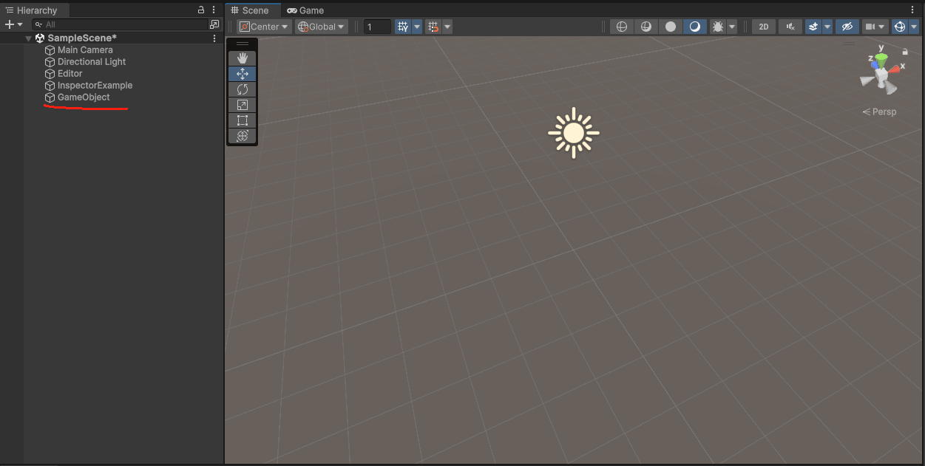Open grid visibility settings dropdown arrow
This screenshot has width=925, height=466.
pyautogui.click(x=417, y=27)
